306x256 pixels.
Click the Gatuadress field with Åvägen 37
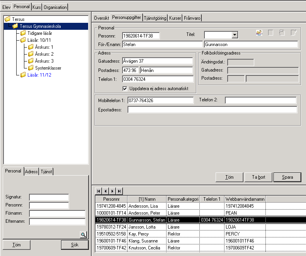[158, 61]
